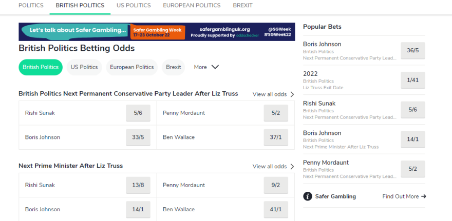Open the Politics top navigation tab
This screenshot has width=452, height=221.
[31, 6]
